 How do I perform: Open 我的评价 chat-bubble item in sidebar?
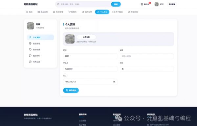click(40, 56)
